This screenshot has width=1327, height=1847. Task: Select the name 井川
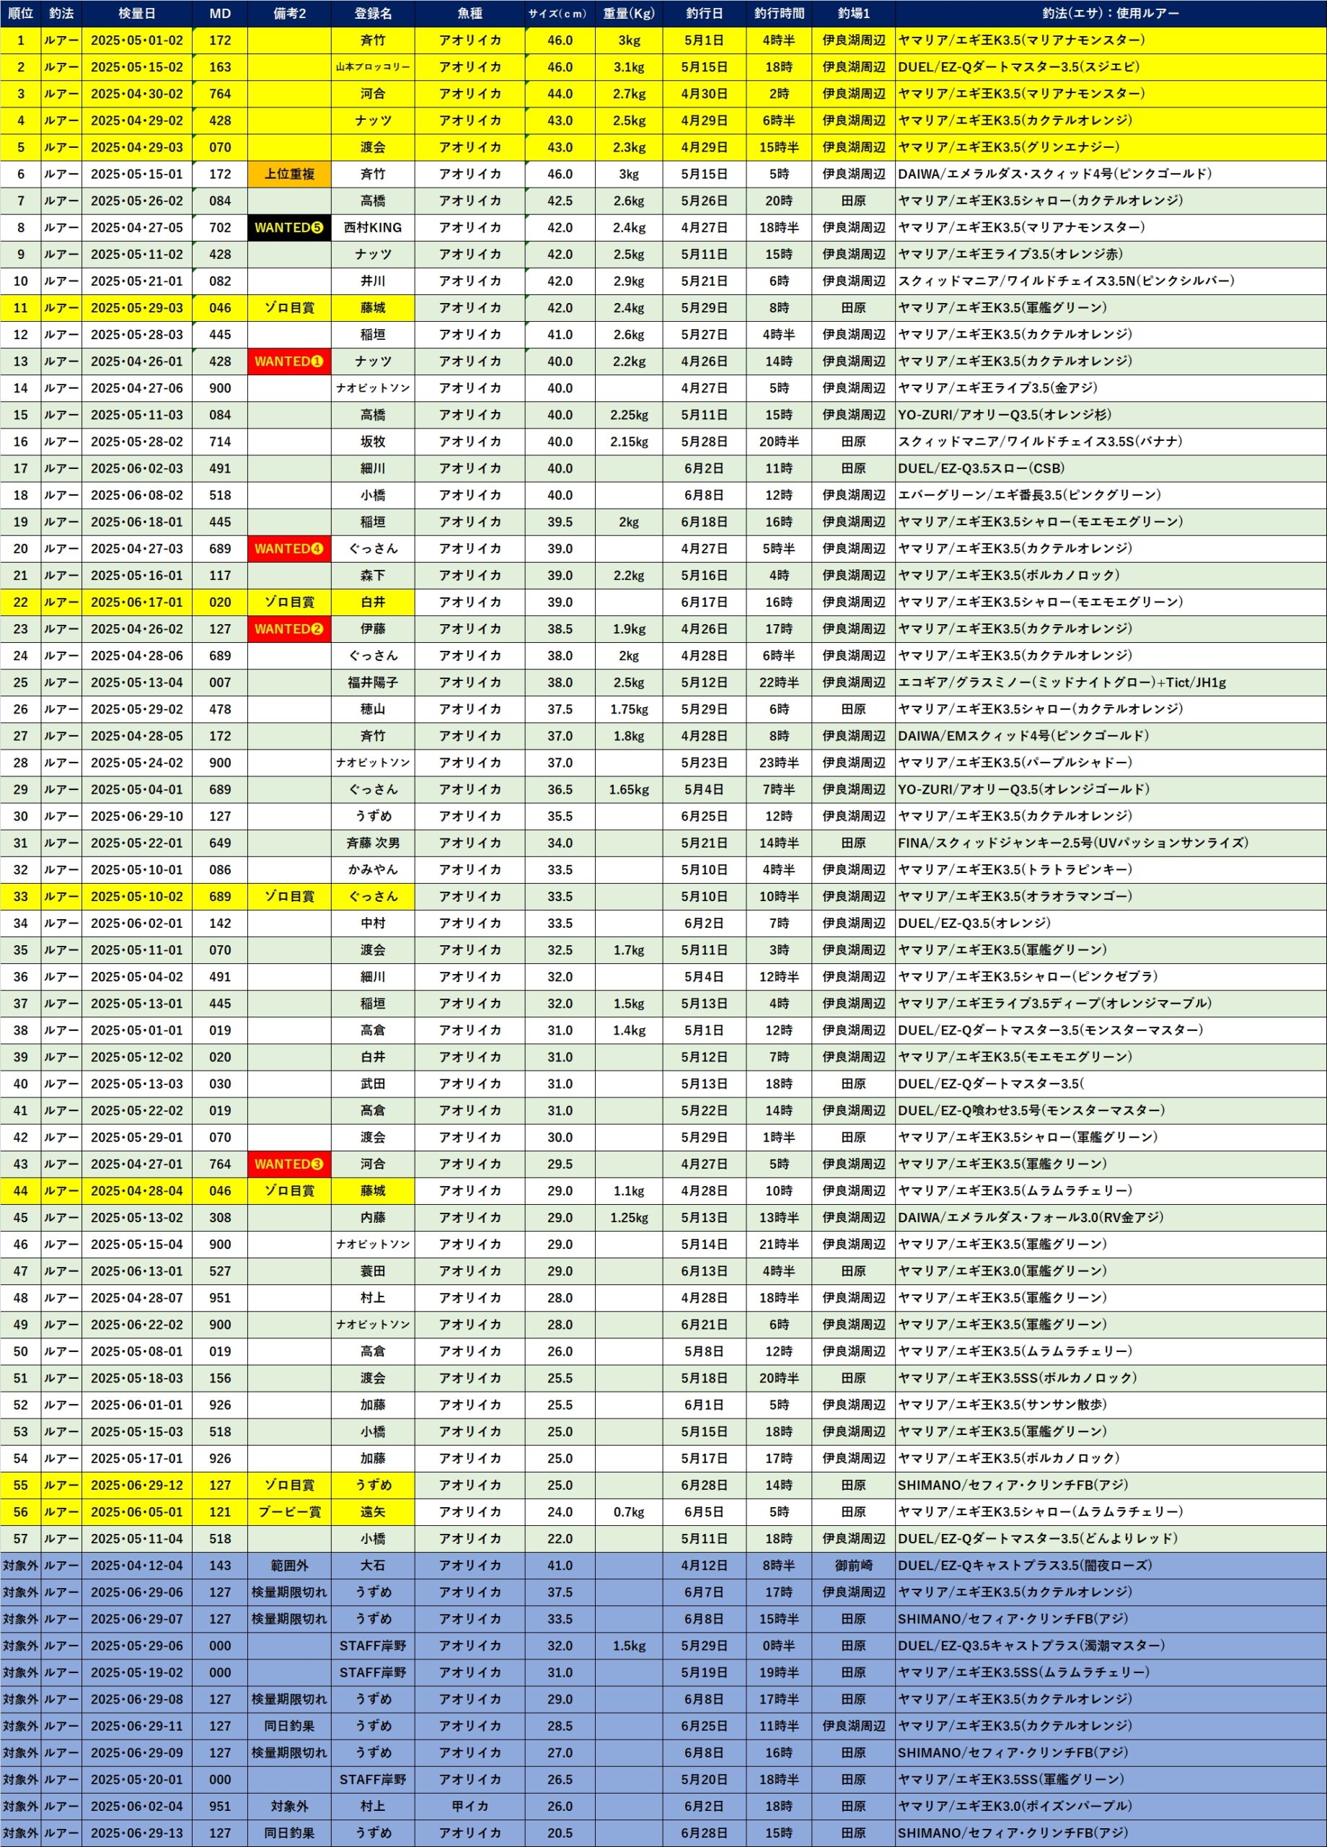[373, 281]
